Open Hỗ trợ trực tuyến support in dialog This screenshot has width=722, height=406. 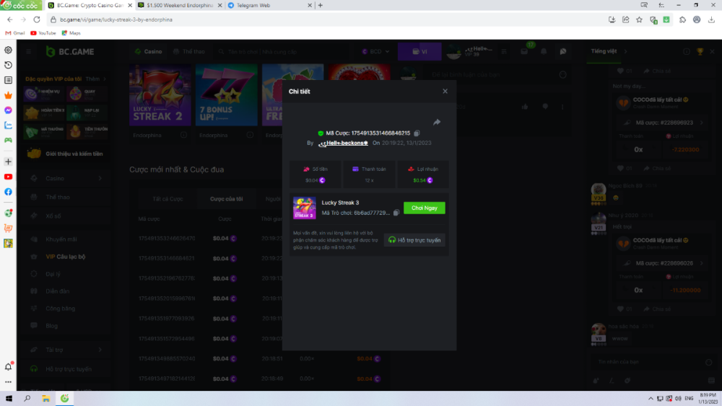(x=414, y=240)
